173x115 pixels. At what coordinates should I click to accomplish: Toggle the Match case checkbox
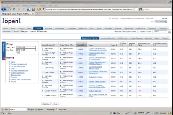(x=57, y=109)
